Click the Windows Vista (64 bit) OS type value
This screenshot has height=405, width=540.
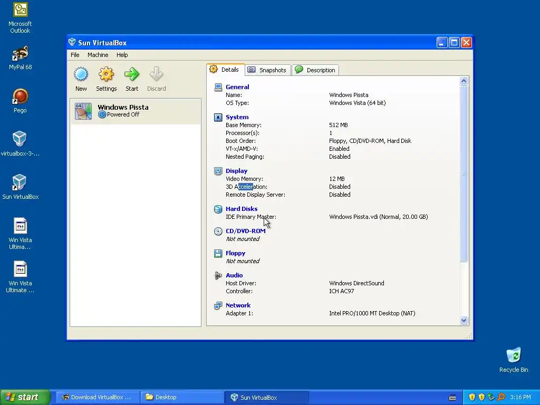(x=358, y=103)
